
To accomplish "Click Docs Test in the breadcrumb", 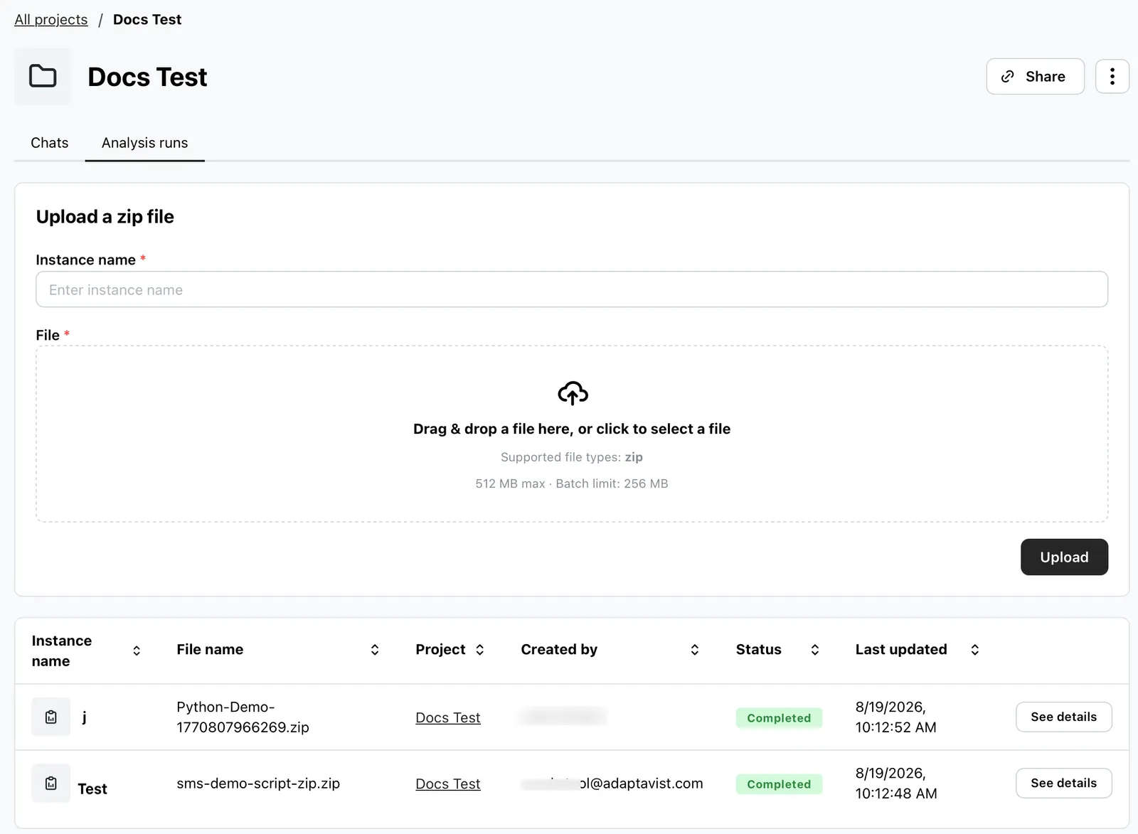I will (x=147, y=19).
